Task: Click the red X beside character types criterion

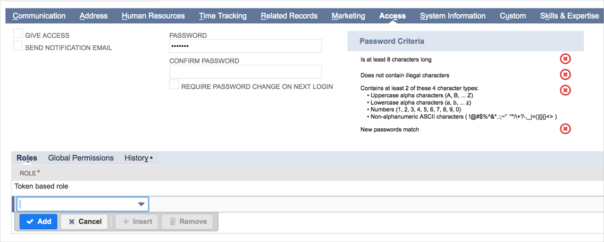Action: click(x=565, y=90)
